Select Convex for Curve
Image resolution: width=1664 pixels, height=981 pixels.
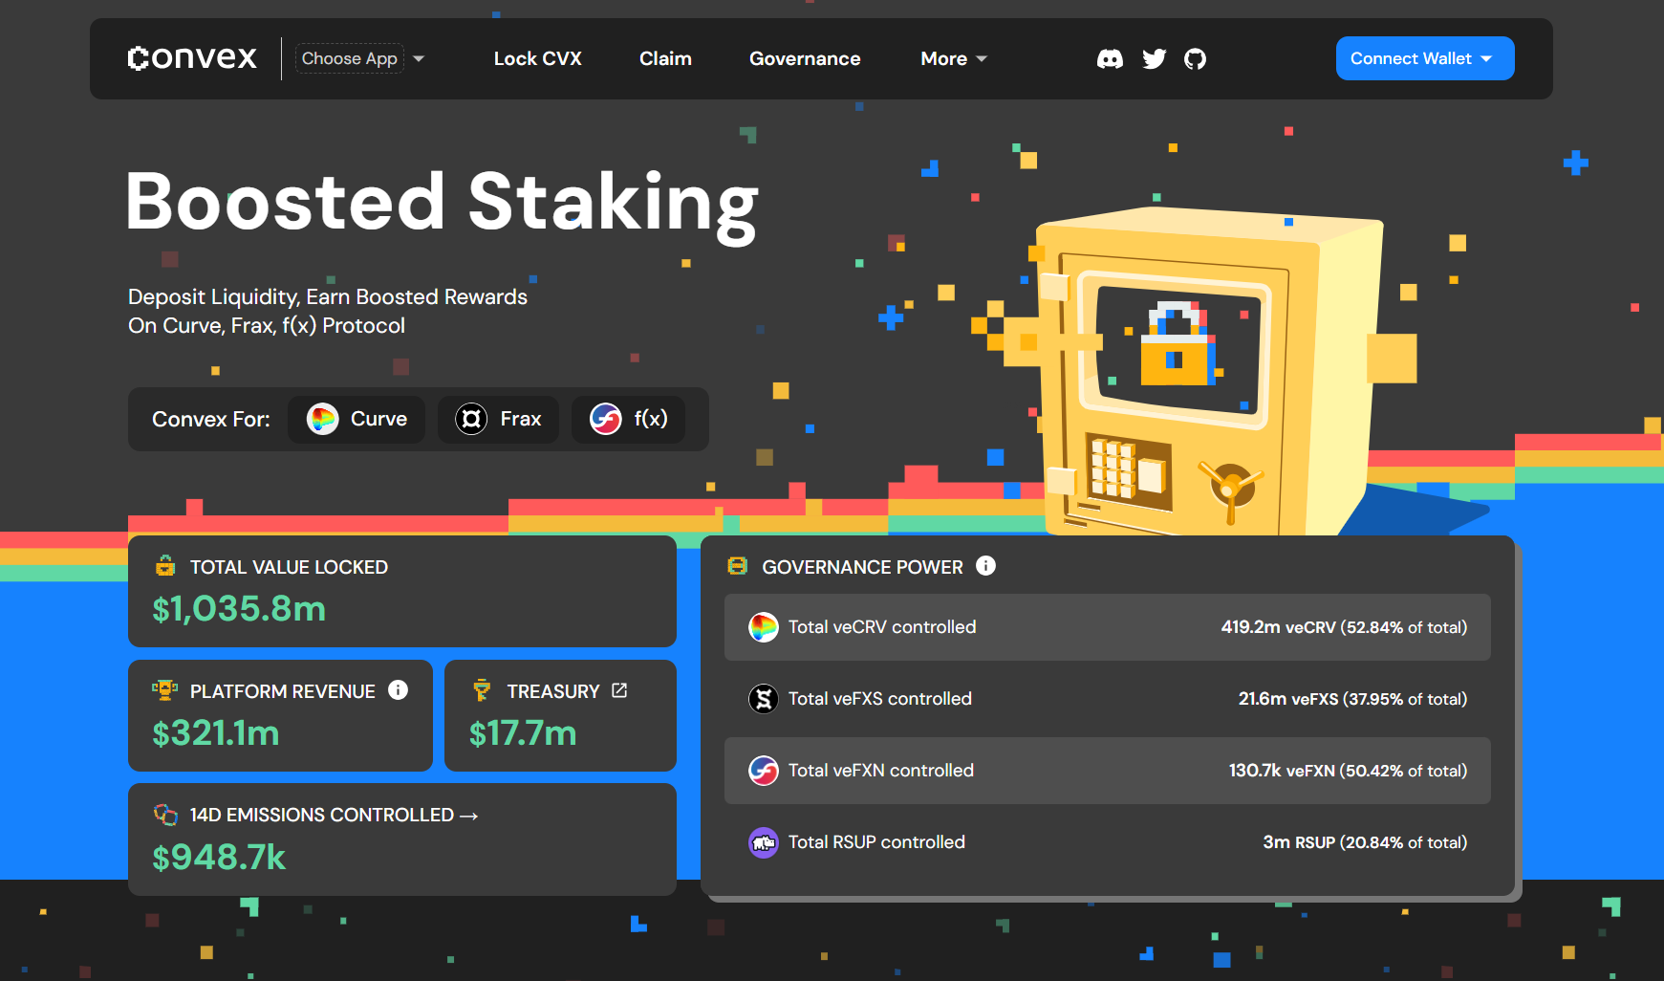[357, 419]
